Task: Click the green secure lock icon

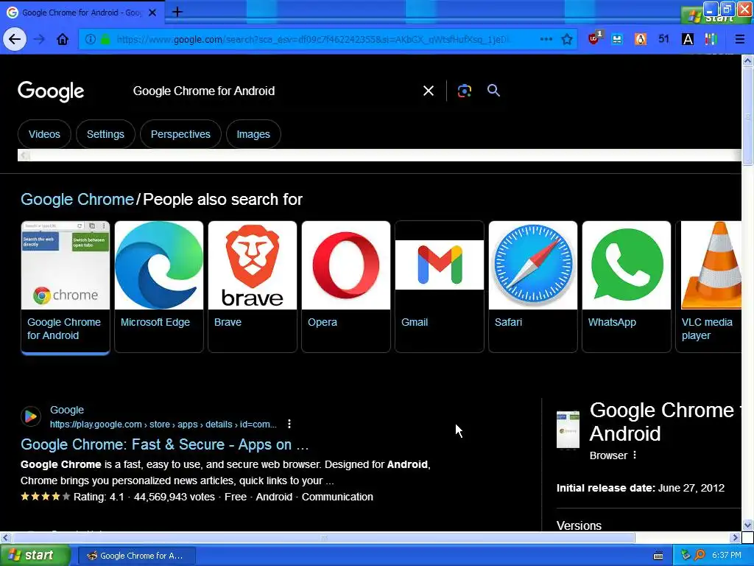Action: (105, 39)
